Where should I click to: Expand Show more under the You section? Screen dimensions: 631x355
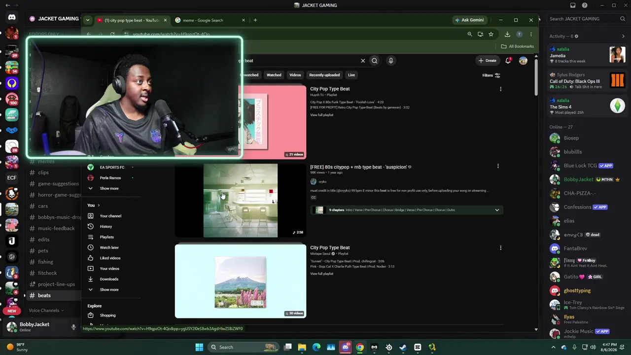click(109, 289)
